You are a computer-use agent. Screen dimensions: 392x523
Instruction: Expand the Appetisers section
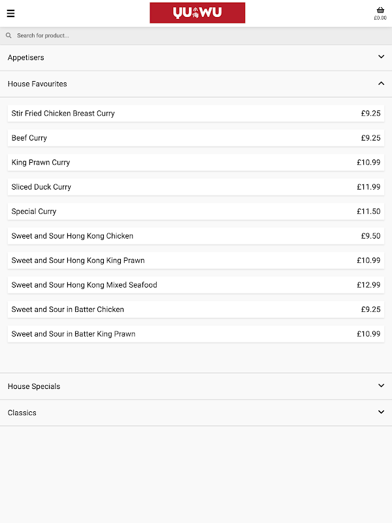[x=196, y=58]
